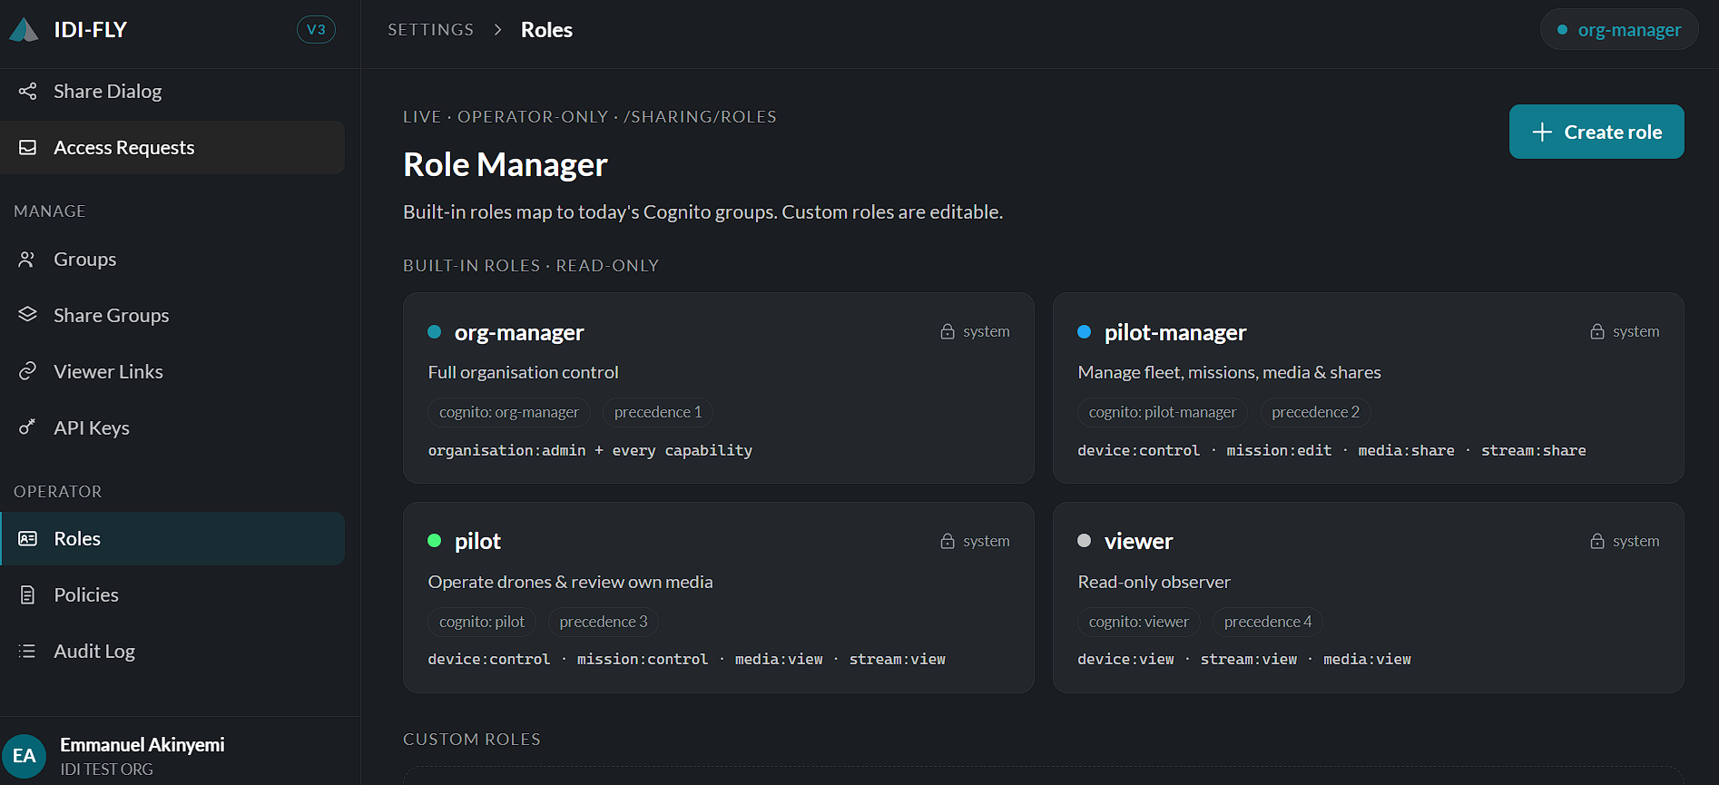Viewport: 1719px width, 785px height.
Task: Click the 'organisation:admin + every capability' text
Action: tap(590, 450)
